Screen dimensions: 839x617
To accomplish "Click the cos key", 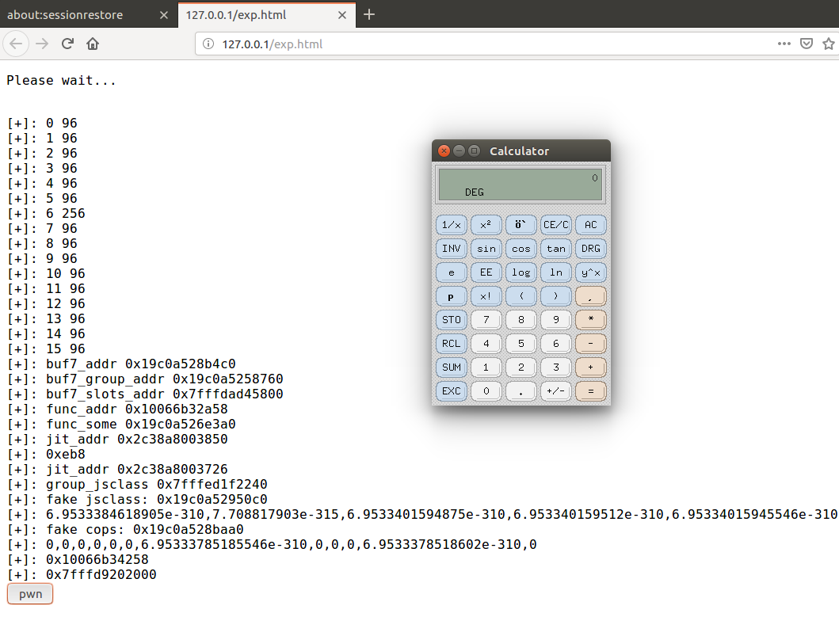I will pyautogui.click(x=521, y=248).
